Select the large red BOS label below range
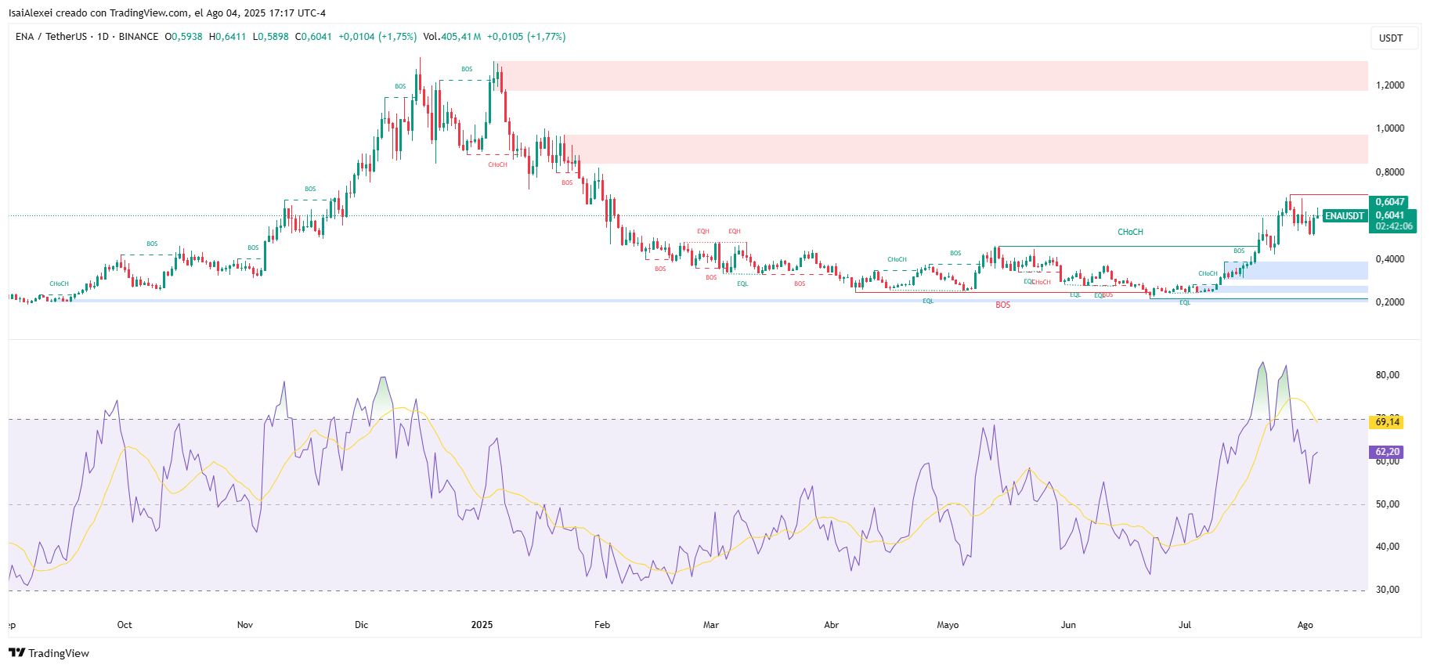 pos(1002,305)
